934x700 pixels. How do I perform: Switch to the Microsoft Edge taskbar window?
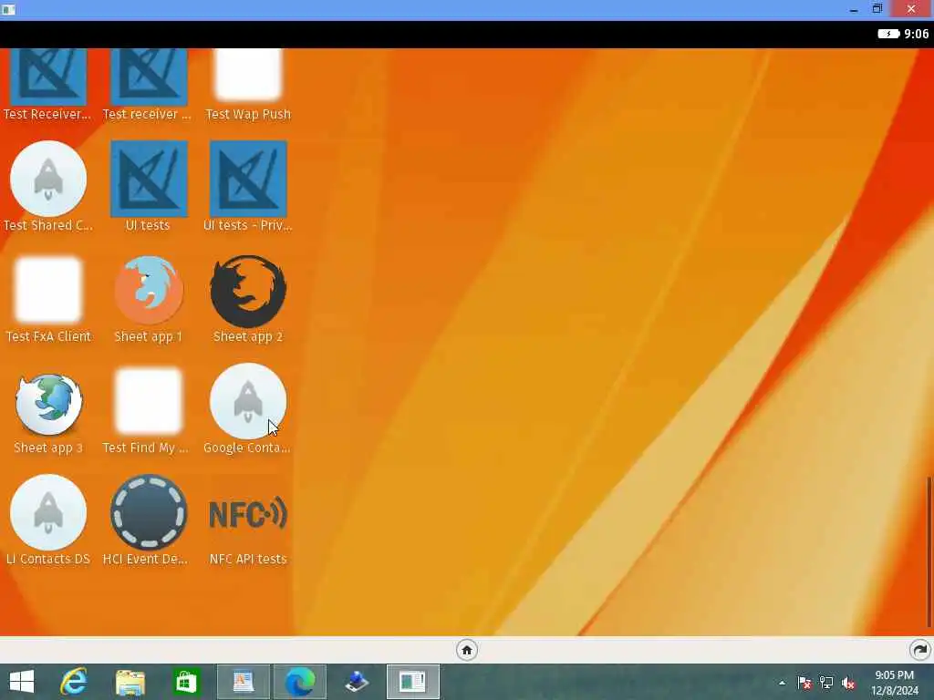(299, 682)
